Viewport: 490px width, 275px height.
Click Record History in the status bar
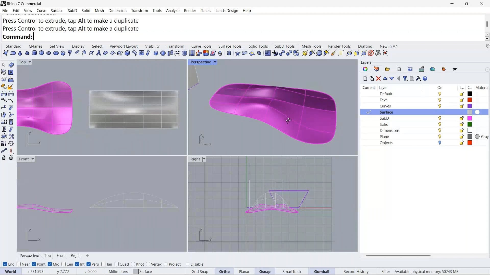356,271
